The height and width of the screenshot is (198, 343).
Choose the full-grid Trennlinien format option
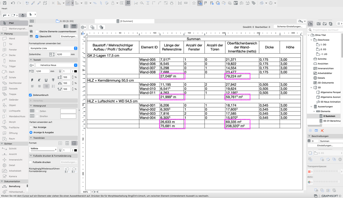point(74,143)
